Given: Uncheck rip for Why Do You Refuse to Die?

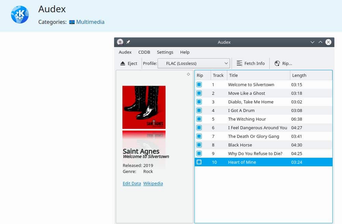Looking at the screenshot, I should [199, 153].
